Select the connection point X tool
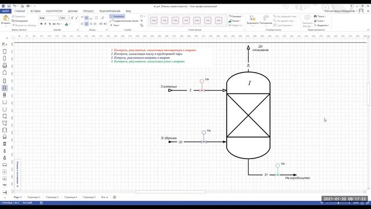The width and height of the screenshot is (371, 209). 141,21
